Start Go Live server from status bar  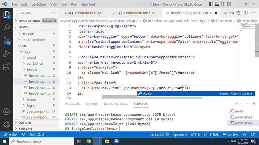(231, 135)
